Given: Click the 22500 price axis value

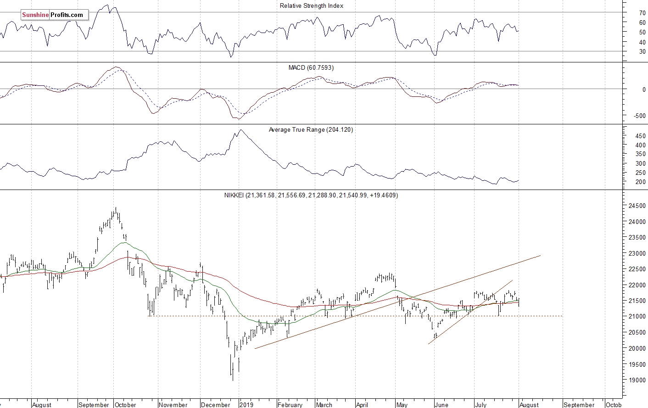Looking at the screenshot, I should coord(637,269).
